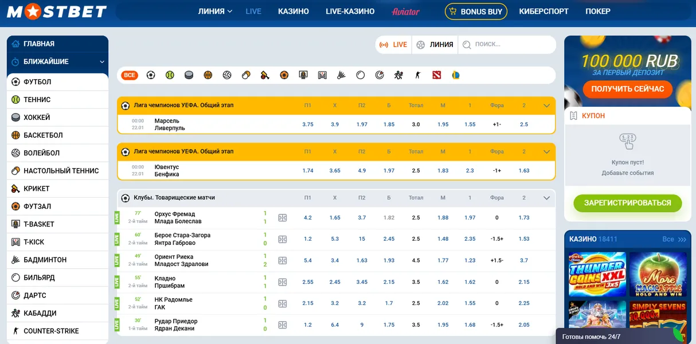Collapse the UEFA Champions League league header

point(546,105)
